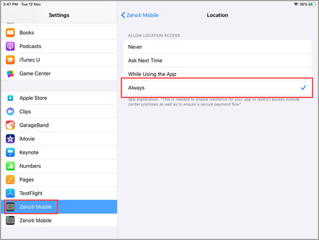Tap the green Numbers chart icon
Image resolution: width=319 pixels, height=240 pixels.
10,166
